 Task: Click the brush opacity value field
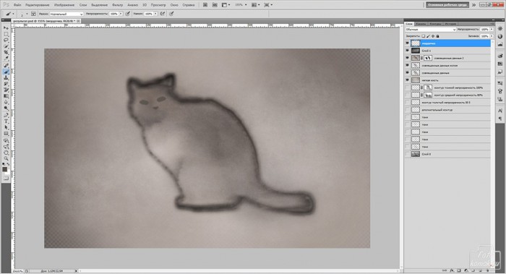click(x=114, y=14)
